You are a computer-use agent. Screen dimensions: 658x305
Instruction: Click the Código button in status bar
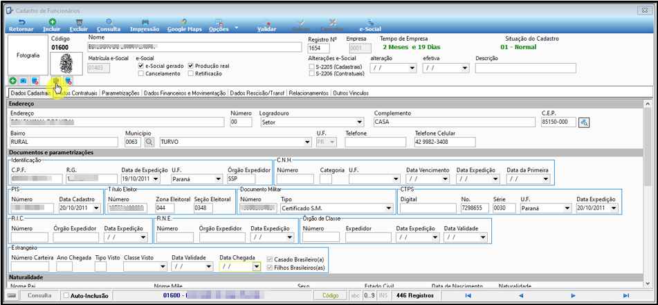point(330,296)
